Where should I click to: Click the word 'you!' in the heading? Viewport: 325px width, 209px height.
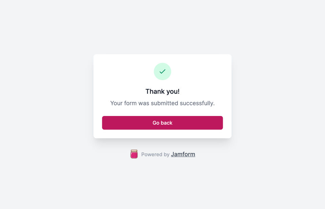[172, 91]
